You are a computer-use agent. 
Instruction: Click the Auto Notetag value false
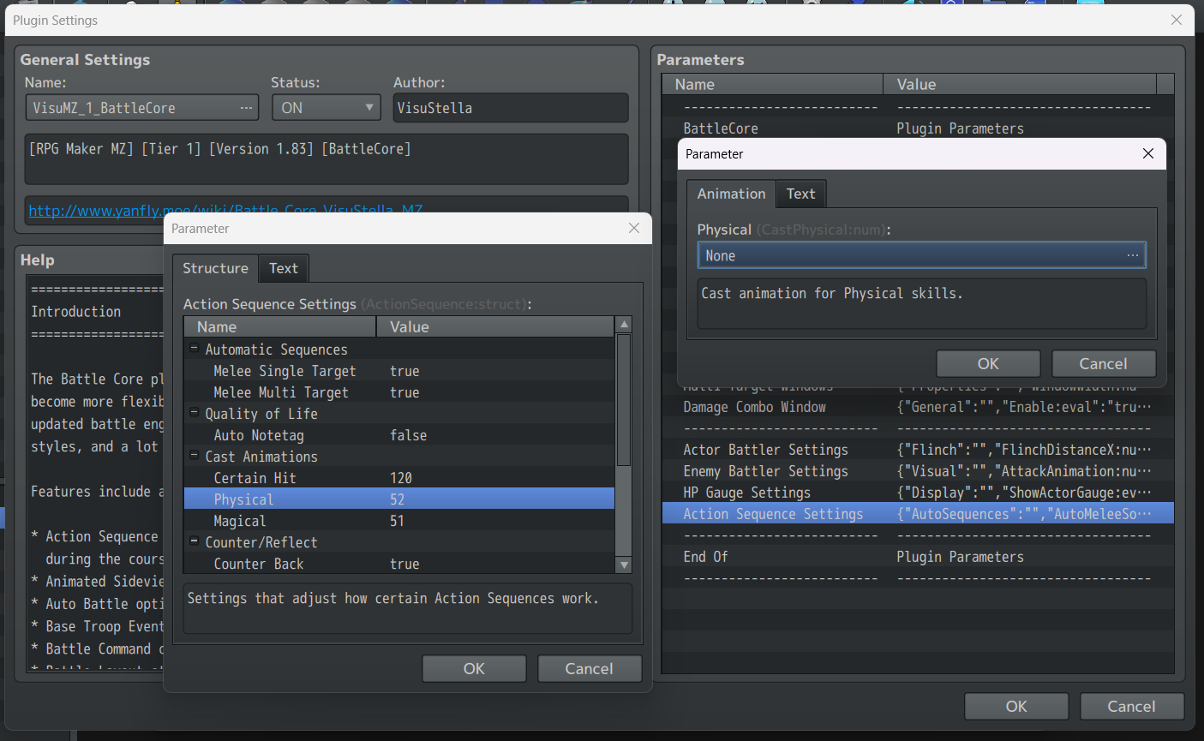coord(408,435)
